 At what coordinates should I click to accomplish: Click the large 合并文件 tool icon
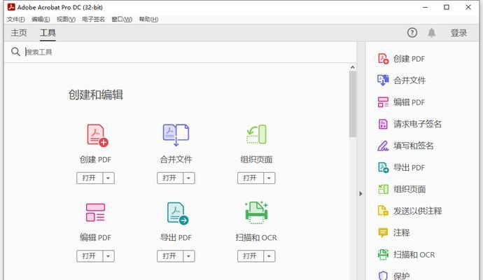(x=176, y=135)
